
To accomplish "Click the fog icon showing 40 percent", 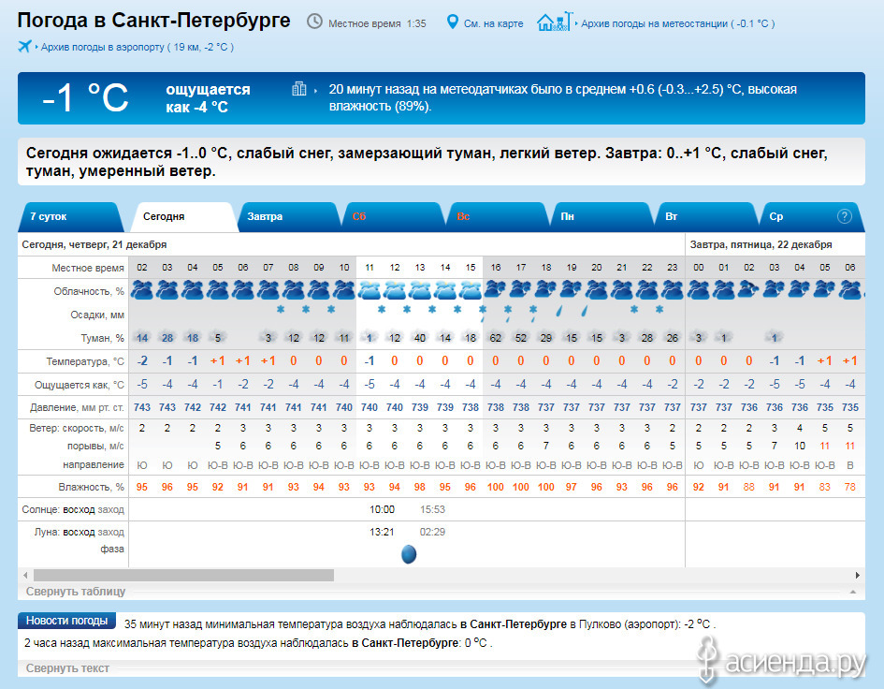I will tap(420, 337).
